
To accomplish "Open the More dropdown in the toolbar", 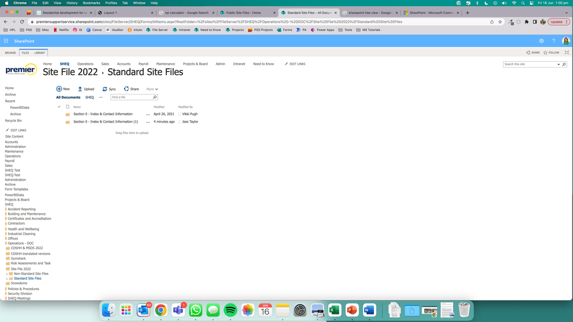I will (x=152, y=89).
